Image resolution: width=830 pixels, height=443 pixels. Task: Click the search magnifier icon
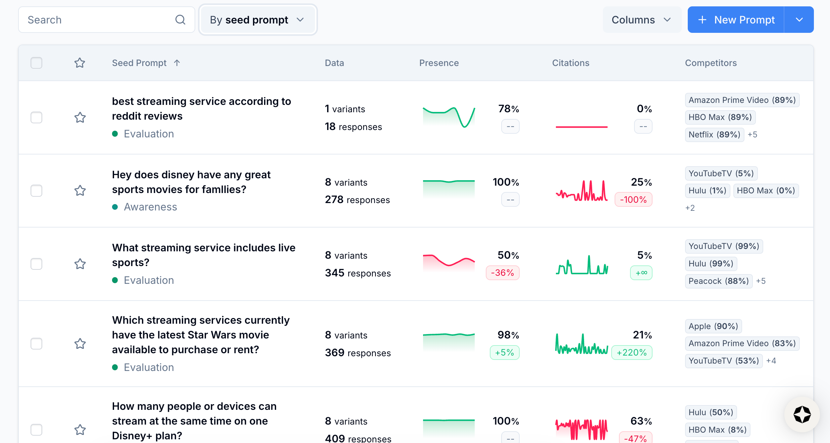pyautogui.click(x=180, y=20)
